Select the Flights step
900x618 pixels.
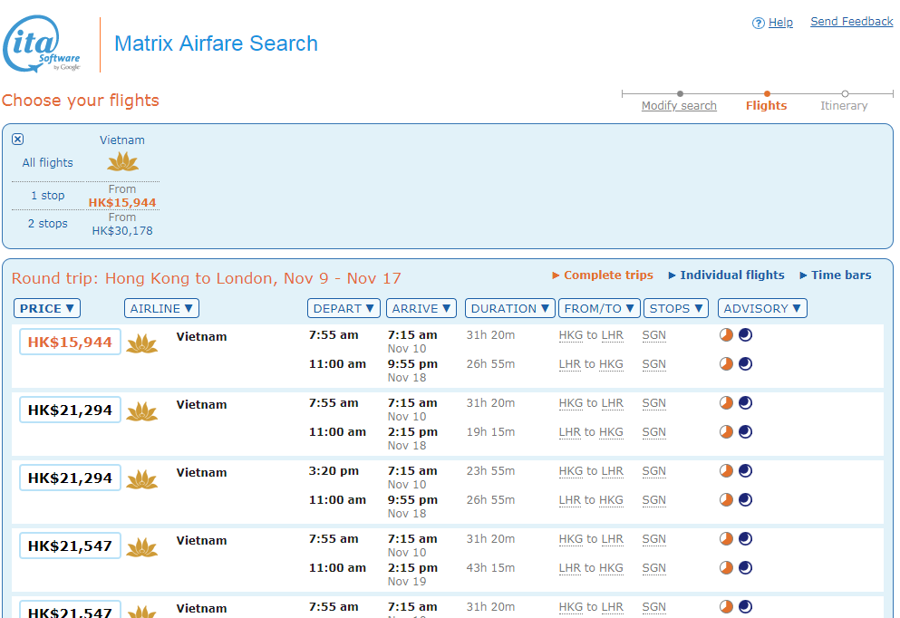(766, 106)
